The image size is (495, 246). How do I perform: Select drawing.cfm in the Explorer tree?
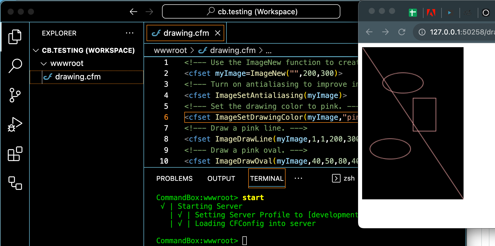point(87,77)
